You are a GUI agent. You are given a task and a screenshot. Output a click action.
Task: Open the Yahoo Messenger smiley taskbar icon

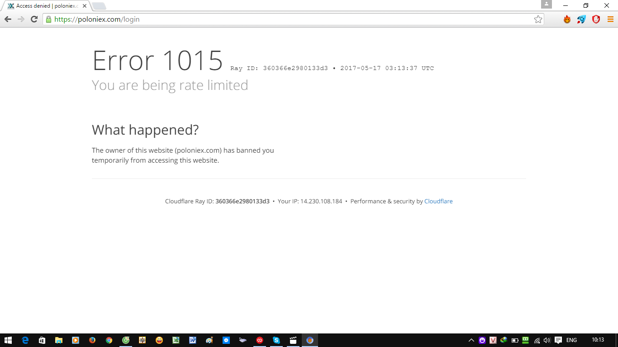(x=159, y=340)
